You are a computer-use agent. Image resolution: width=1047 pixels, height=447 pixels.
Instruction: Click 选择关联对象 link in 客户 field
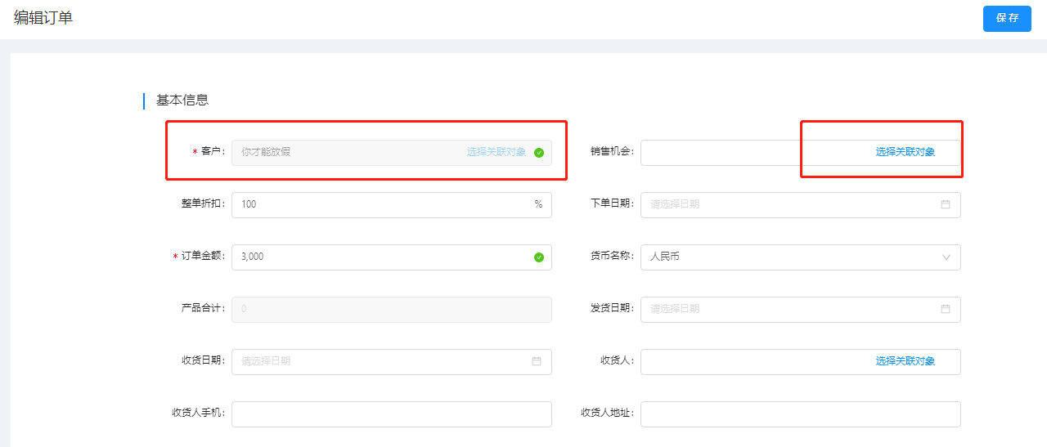497,152
